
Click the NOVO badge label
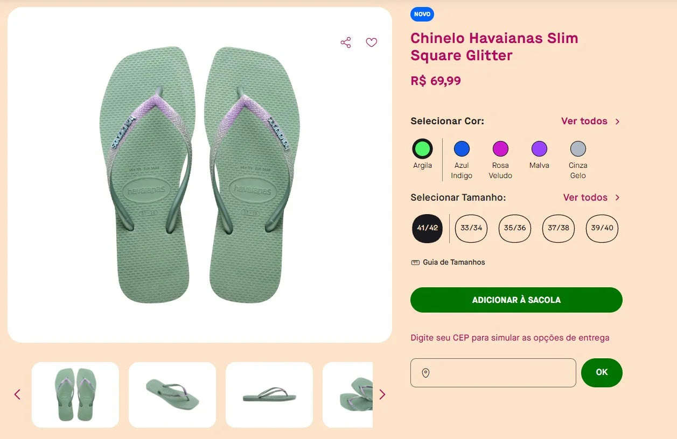[422, 14]
